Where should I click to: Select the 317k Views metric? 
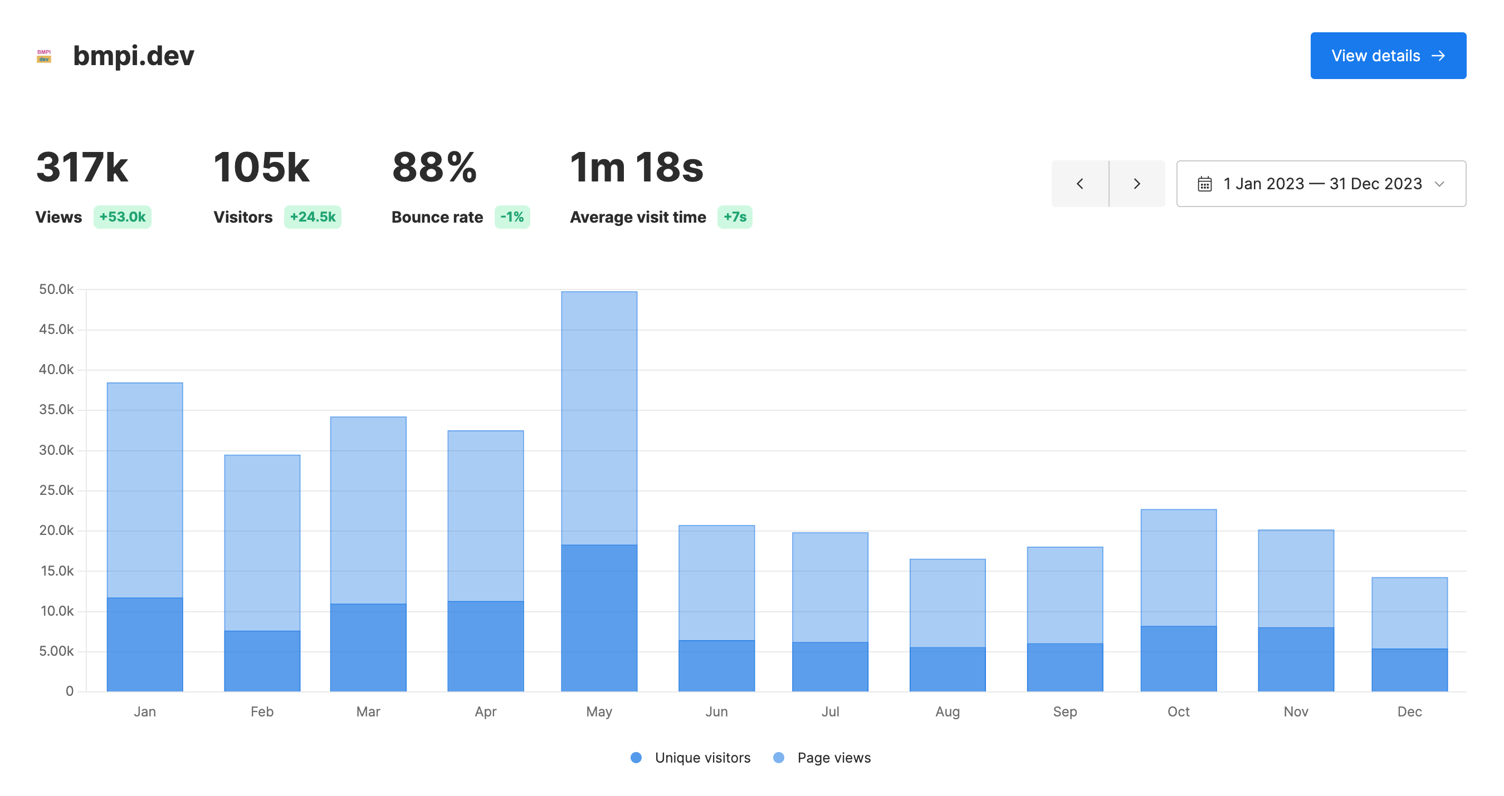click(x=82, y=168)
